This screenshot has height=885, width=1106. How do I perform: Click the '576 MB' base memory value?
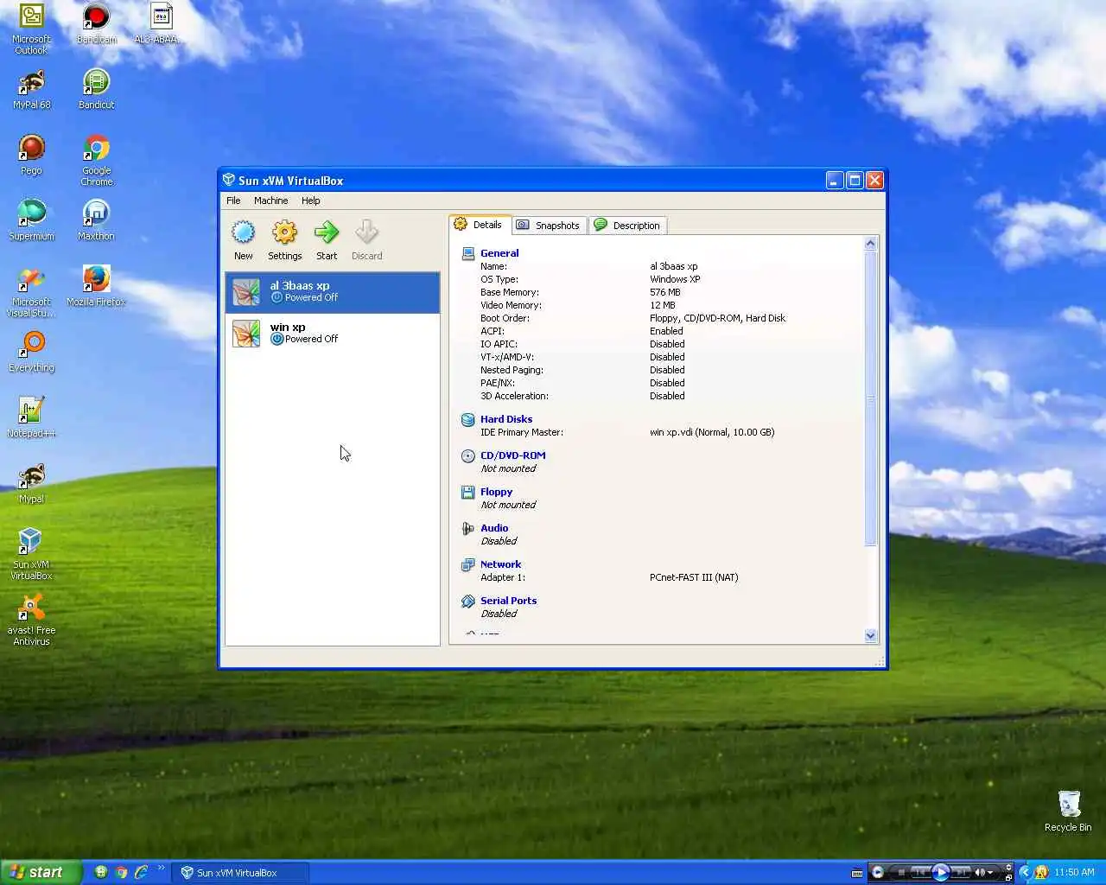[x=665, y=292]
